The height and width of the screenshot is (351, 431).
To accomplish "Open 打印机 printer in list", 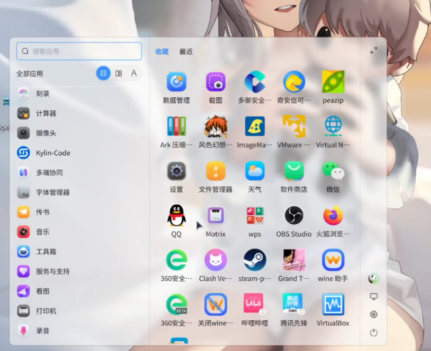I will pyautogui.click(x=79, y=311).
